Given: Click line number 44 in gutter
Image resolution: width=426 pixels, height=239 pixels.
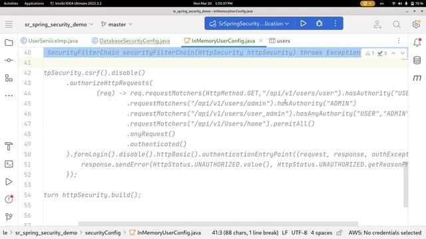Looking at the screenshot, I should 27,93.
